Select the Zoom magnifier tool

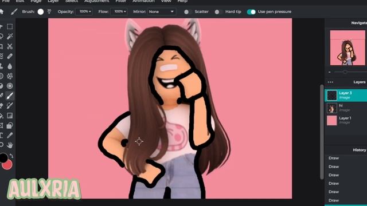[x=1, y=145]
